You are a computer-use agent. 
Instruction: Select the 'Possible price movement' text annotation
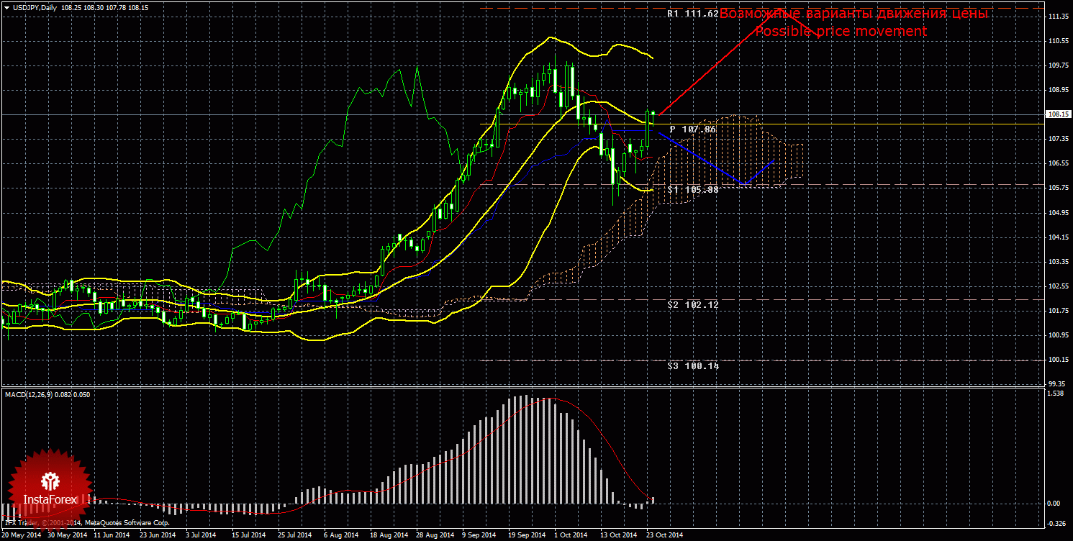[x=841, y=32]
